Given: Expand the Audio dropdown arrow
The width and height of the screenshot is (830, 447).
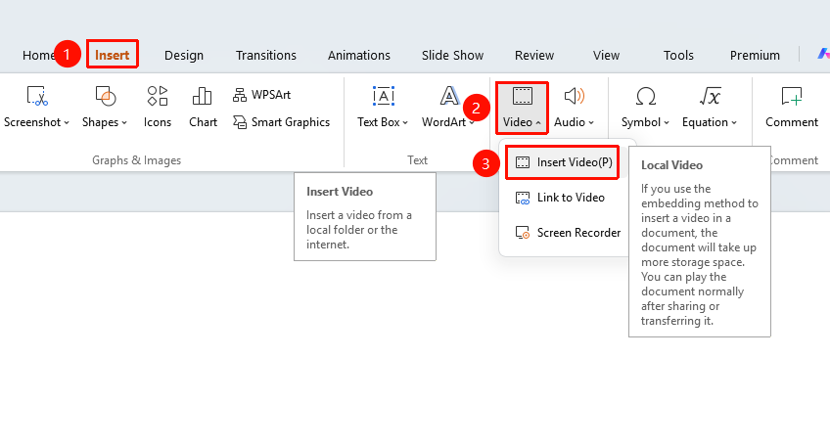Looking at the screenshot, I should pyautogui.click(x=591, y=122).
